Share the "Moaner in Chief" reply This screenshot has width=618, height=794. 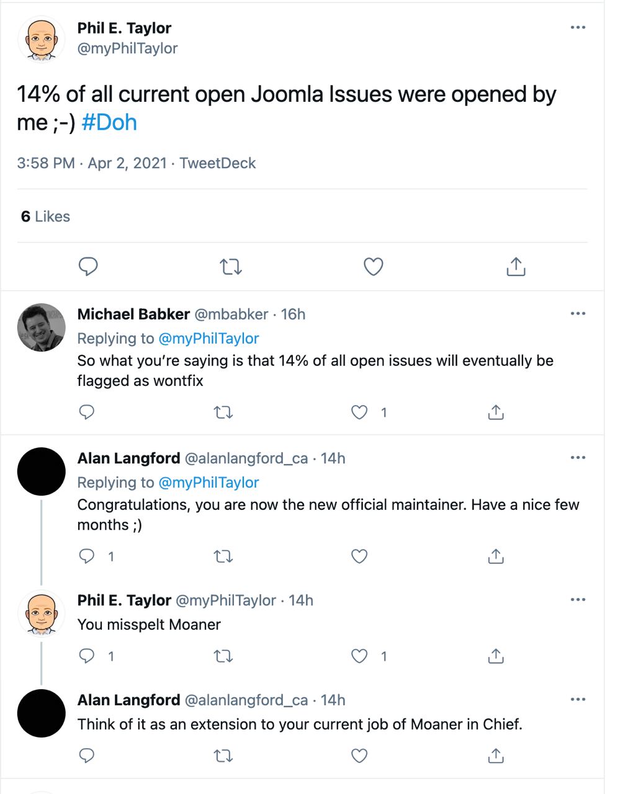(496, 756)
